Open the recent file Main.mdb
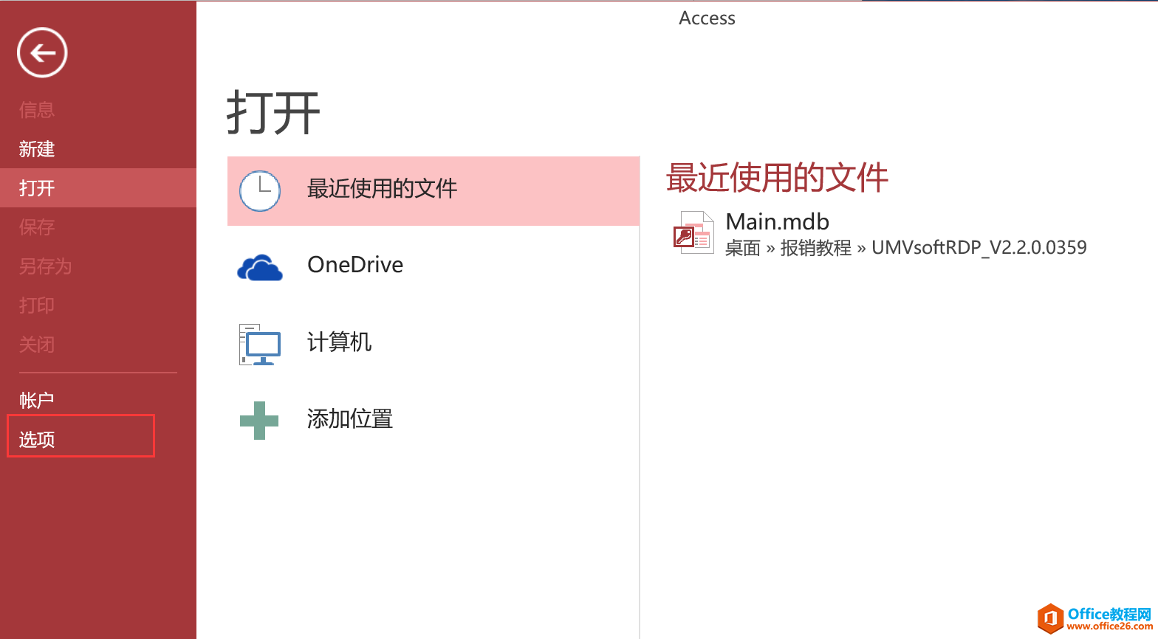The width and height of the screenshot is (1158, 639). [x=778, y=221]
